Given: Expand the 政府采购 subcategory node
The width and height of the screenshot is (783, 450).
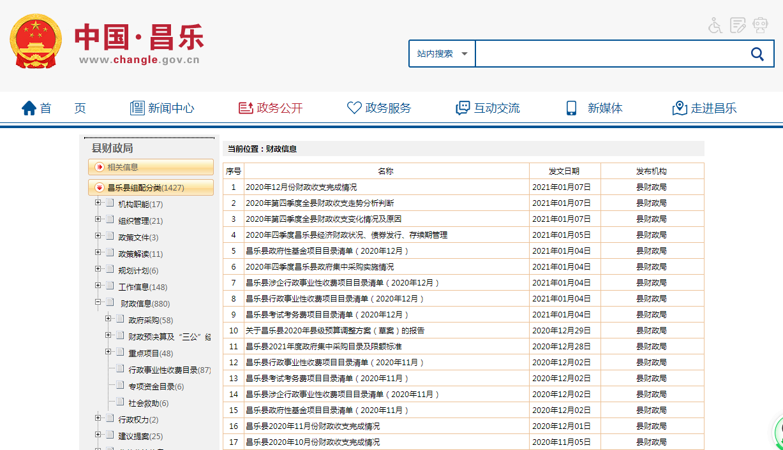Looking at the screenshot, I should [108, 319].
